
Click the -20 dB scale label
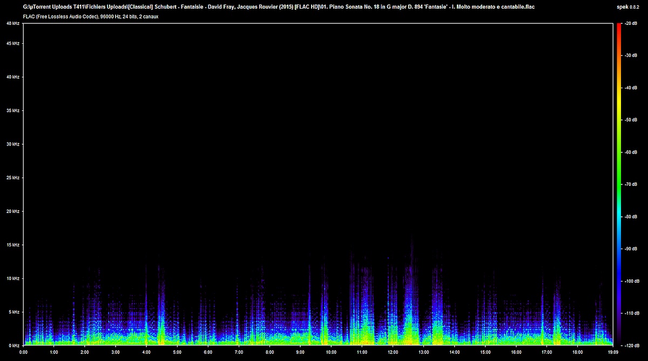point(631,24)
